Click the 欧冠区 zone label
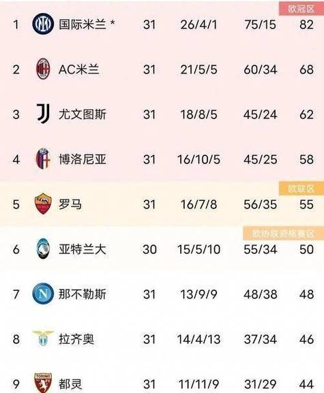Viewport: 324px width, 393px height. pyautogui.click(x=301, y=9)
